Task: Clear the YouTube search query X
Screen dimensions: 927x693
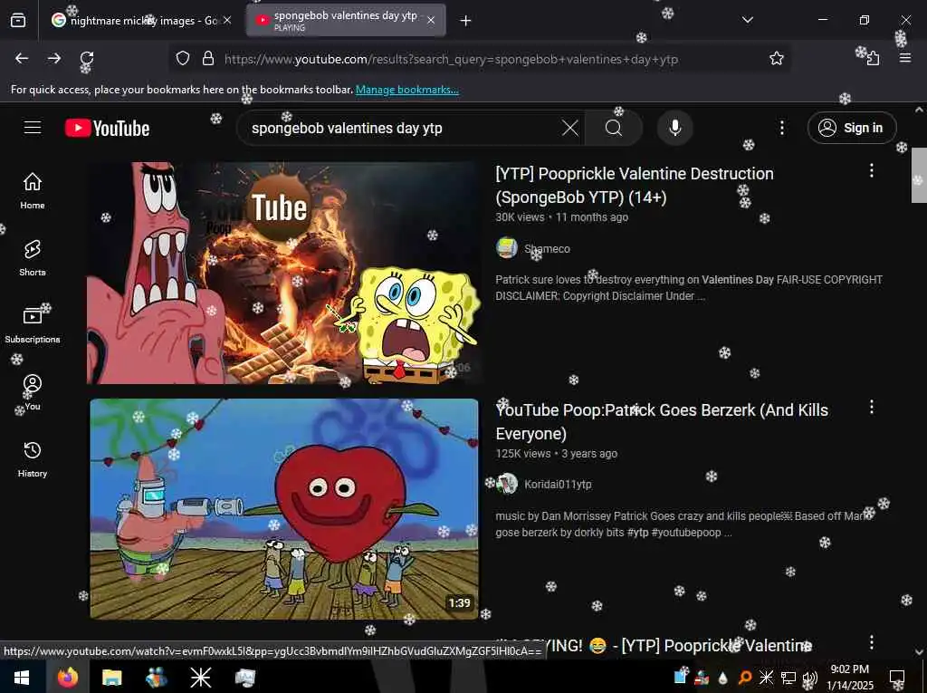Action: pyautogui.click(x=570, y=128)
